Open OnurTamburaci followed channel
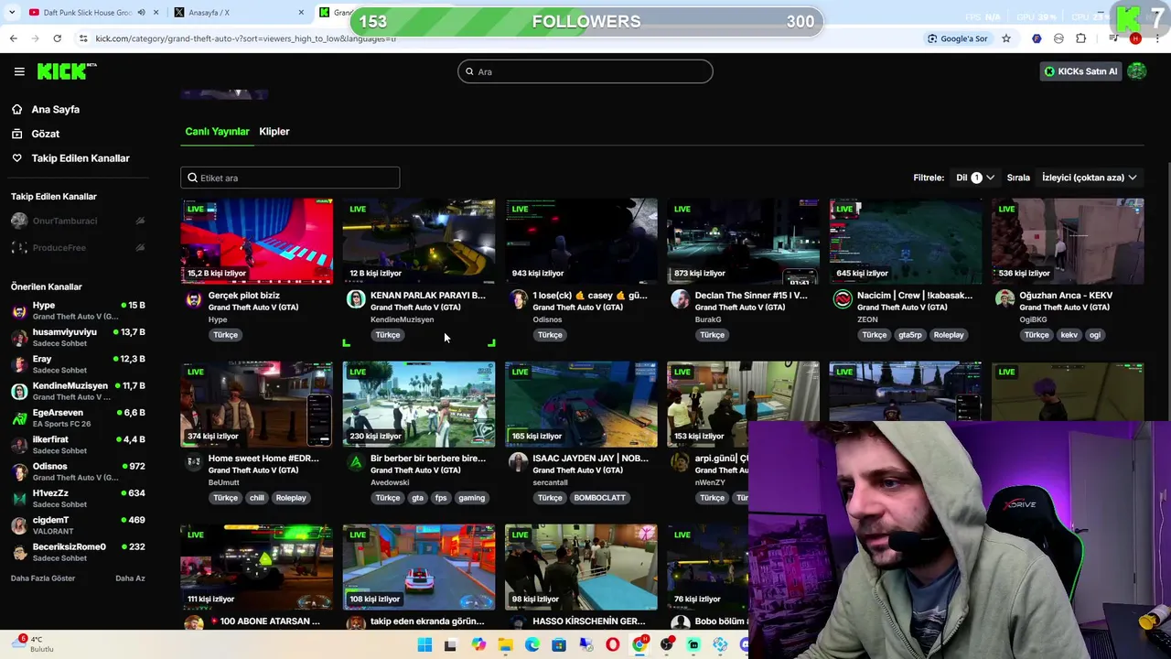Screen dimensions: 1171x659 click(78, 221)
